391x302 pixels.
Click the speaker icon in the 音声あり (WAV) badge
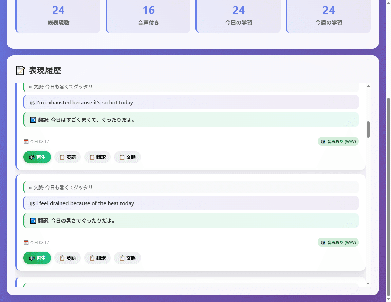pyautogui.click(x=323, y=141)
